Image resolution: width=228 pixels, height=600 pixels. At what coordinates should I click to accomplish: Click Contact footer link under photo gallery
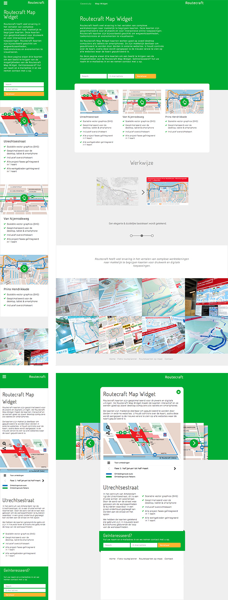click(169, 359)
